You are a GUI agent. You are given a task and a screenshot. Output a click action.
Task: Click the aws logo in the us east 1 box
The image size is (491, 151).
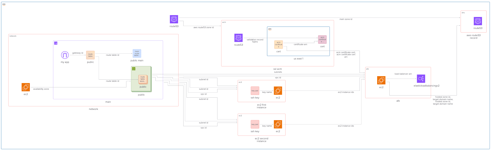[x=270, y=29]
